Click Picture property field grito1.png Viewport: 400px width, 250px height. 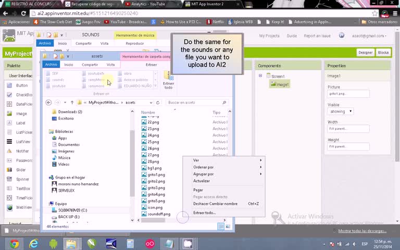[x=348, y=94]
